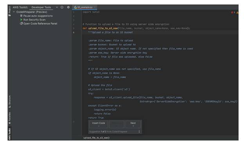Image resolution: width=244 pixels, height=145 pixels.
Task: Open the suggestion popup more-options menu
Action: click(x=139, y=132)
